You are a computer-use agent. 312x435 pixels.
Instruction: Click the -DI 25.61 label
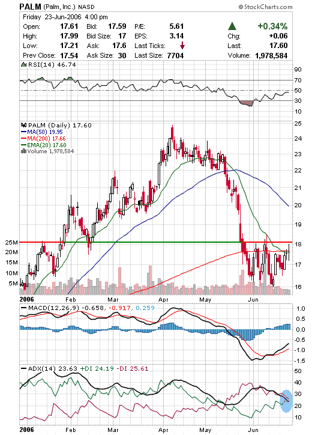(x=133, y=369)
